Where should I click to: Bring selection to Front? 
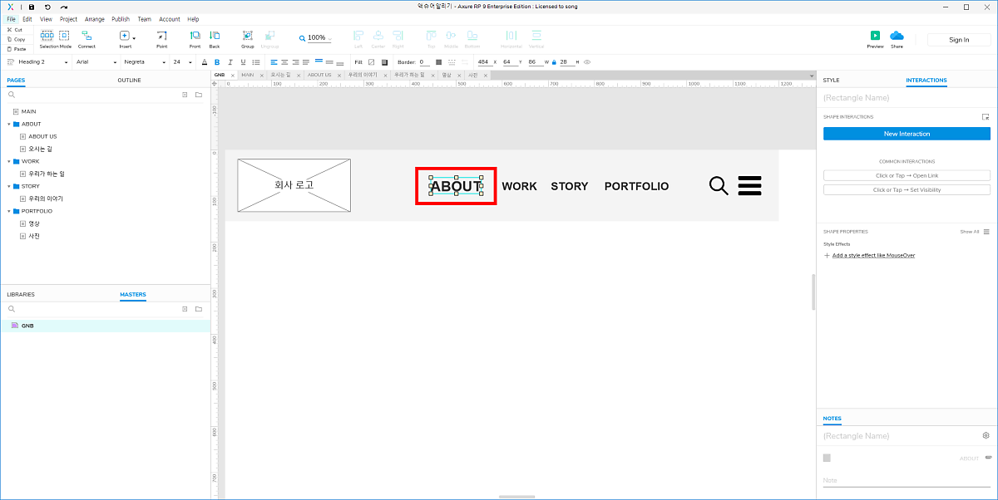[195, 36]
